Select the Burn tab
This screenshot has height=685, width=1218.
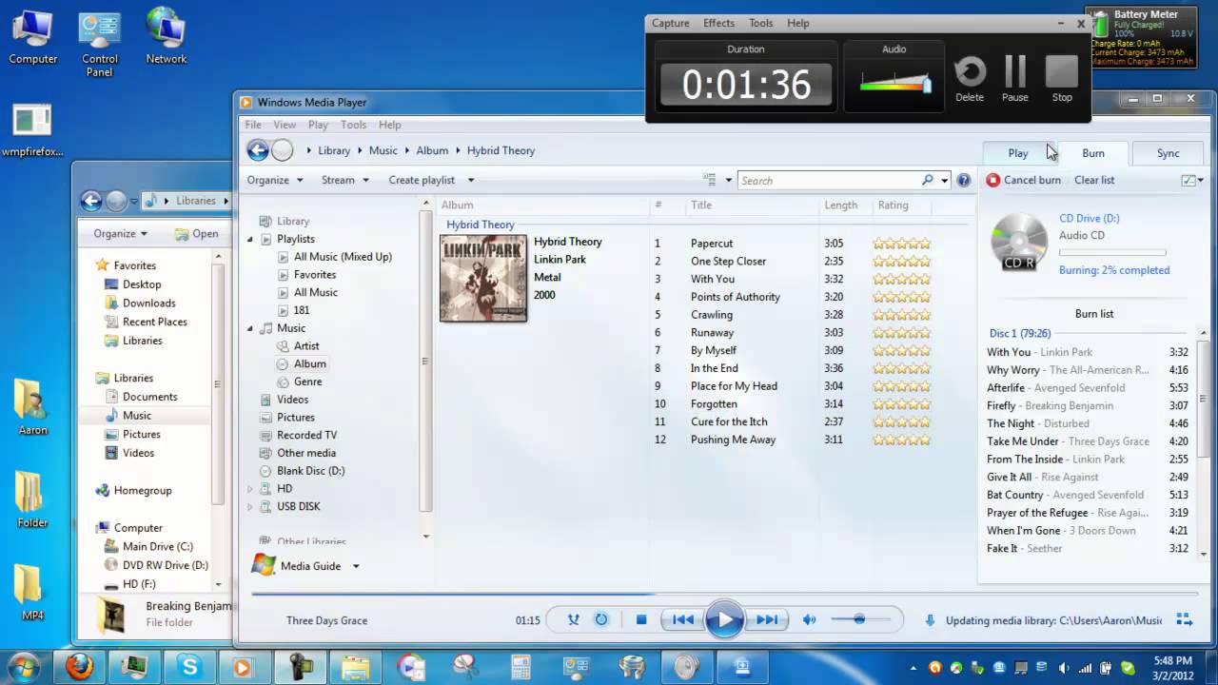pos(1093,153)
